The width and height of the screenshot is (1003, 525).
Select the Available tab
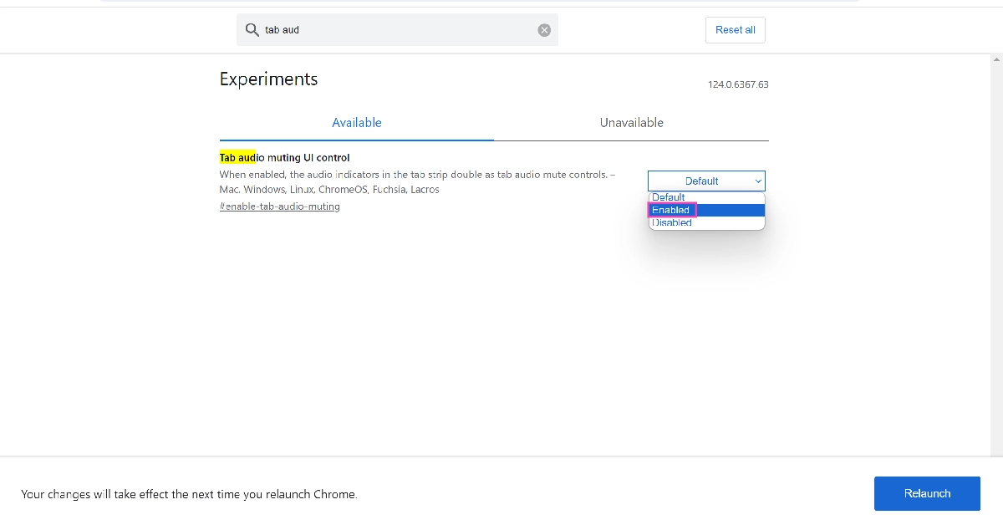coord(357,122)
